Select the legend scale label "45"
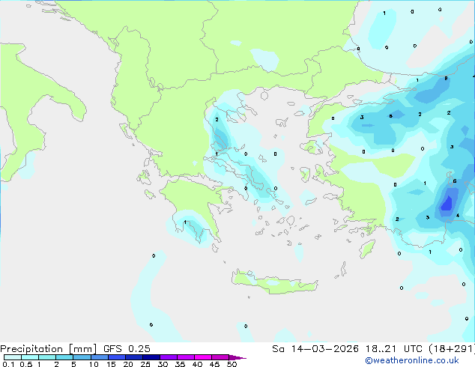This screenshot has width=475, height=367. pos(214,364)
